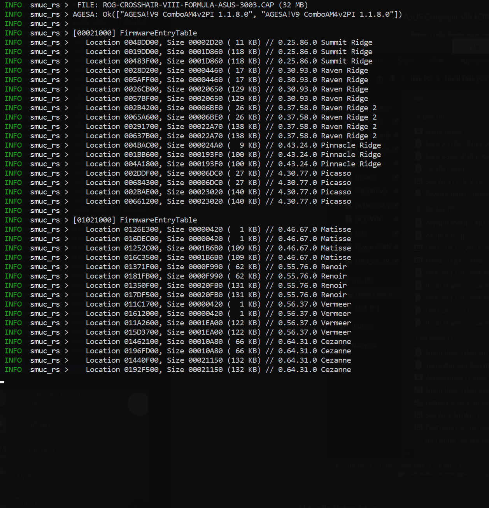Click the smuc_rs.exe file icon
Viewport: 489px width, 508px height.
419,131
